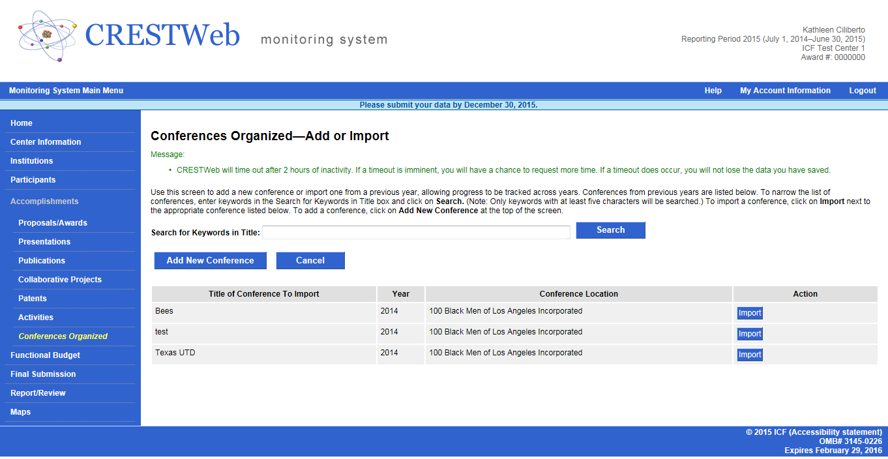Open Participants section
Image resolution: width=888 pixels, height=459 pixels.
click(x=33, y=180)
